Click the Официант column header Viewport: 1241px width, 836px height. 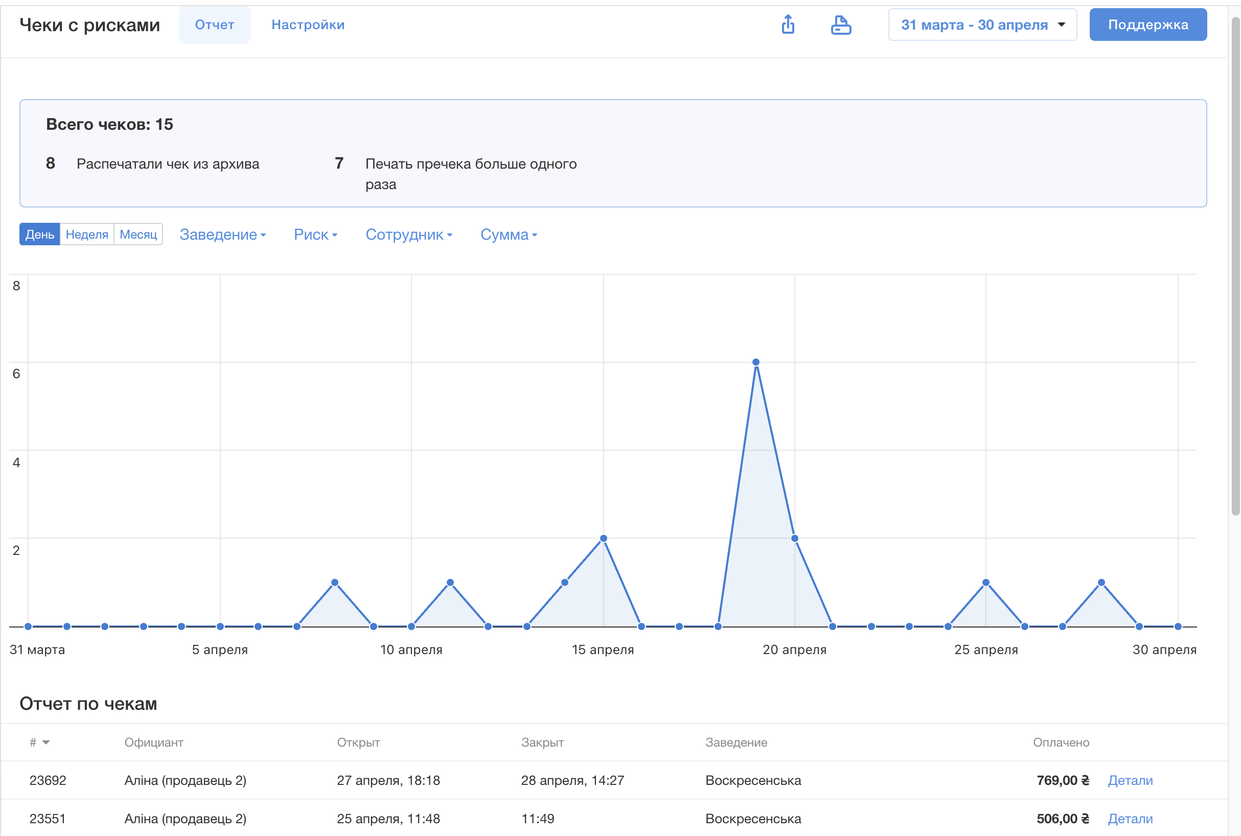point(154,742)
